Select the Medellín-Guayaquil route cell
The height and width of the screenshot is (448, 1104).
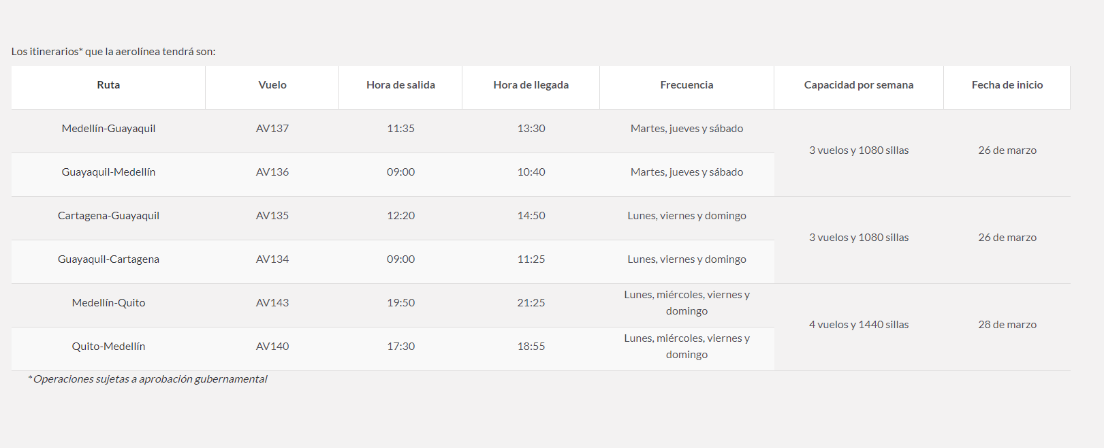[x=108, y=129]
